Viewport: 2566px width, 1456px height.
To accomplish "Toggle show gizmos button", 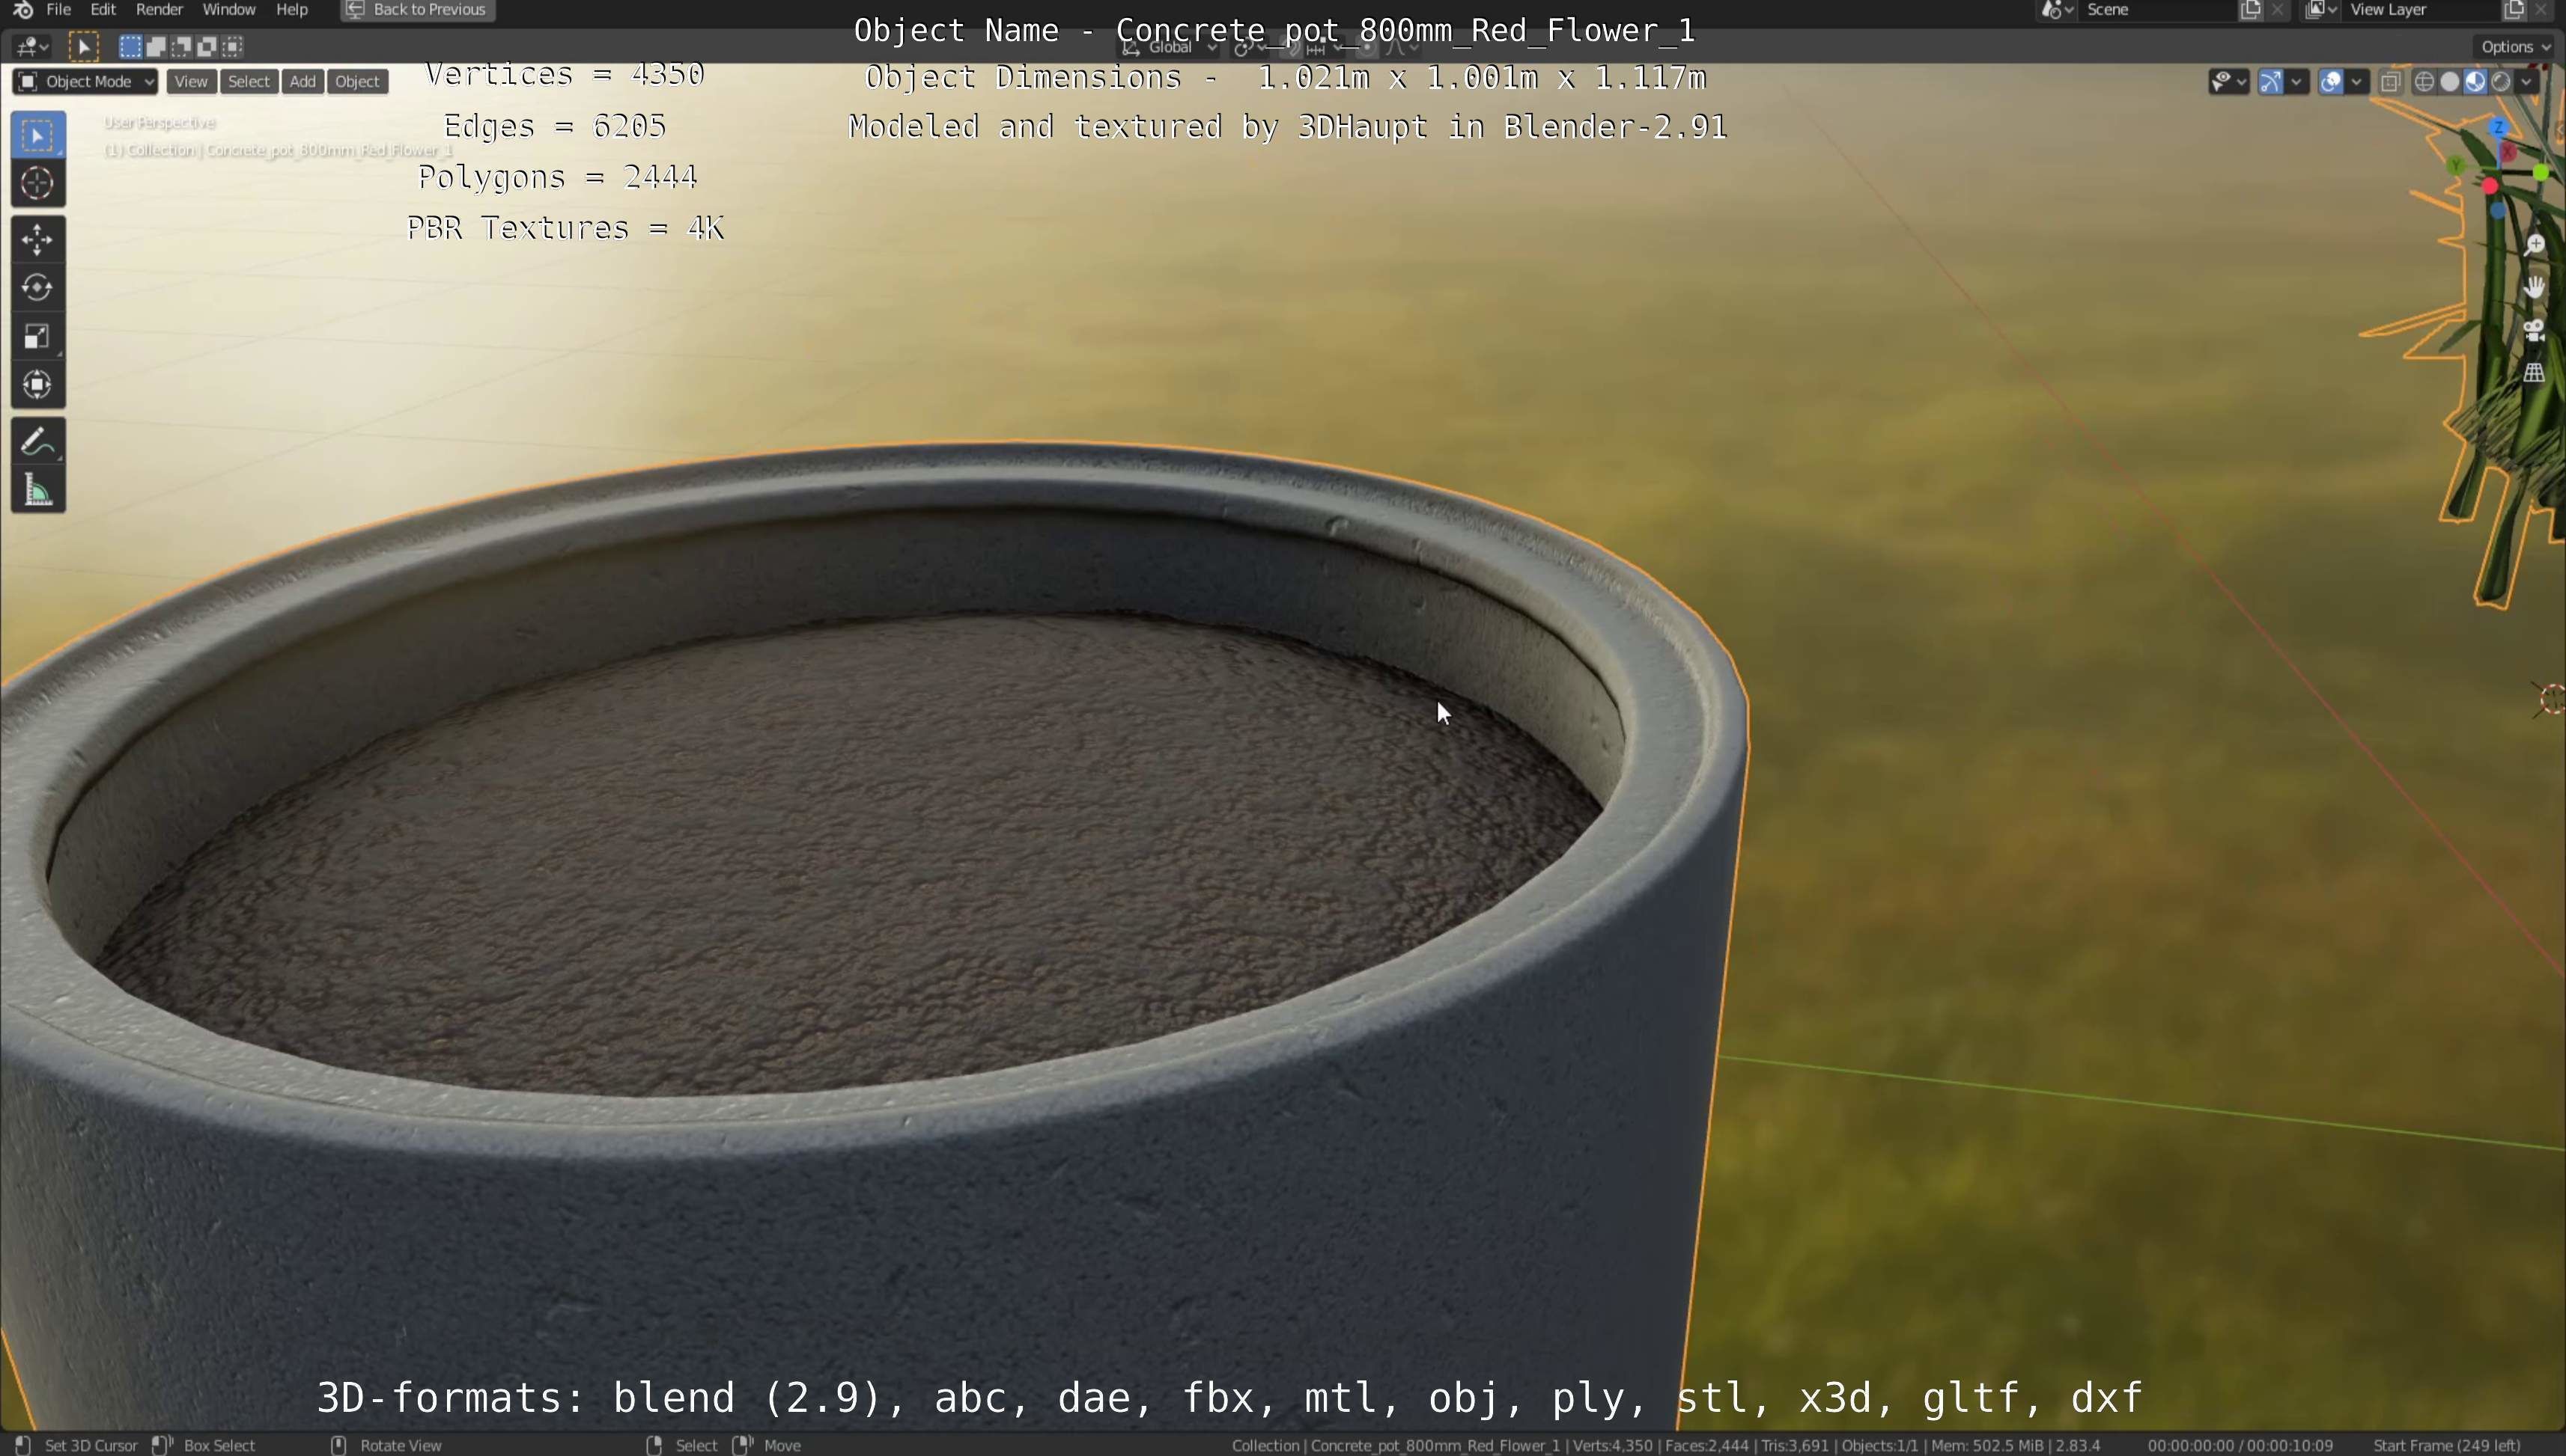I will [x=2271, y=82].
